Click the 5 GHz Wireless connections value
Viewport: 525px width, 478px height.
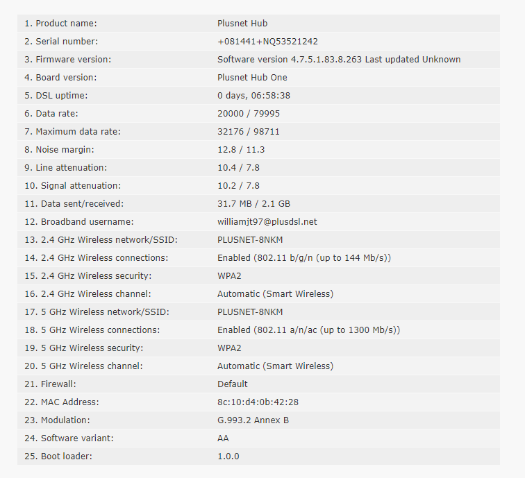point(308,330)
